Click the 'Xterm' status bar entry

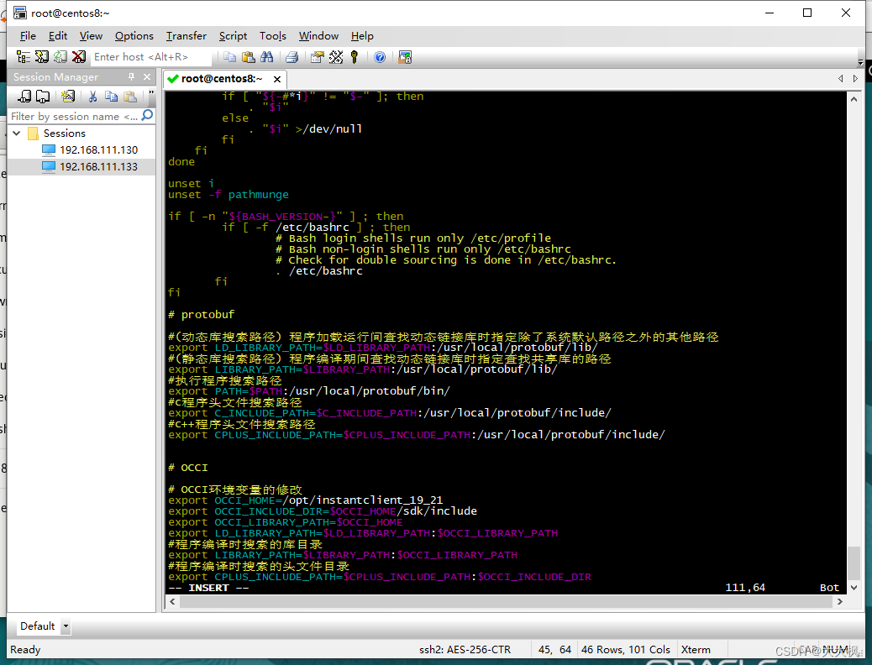[696, 649]
